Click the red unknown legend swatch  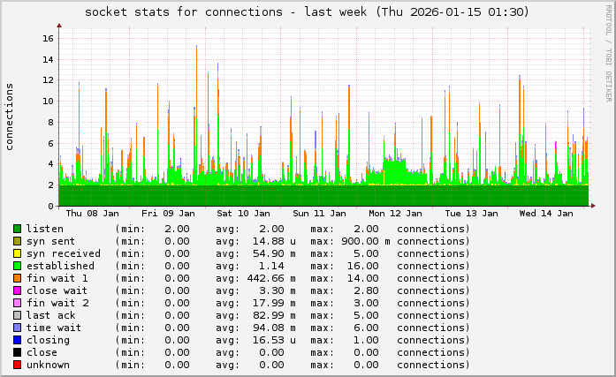point(17,365)
